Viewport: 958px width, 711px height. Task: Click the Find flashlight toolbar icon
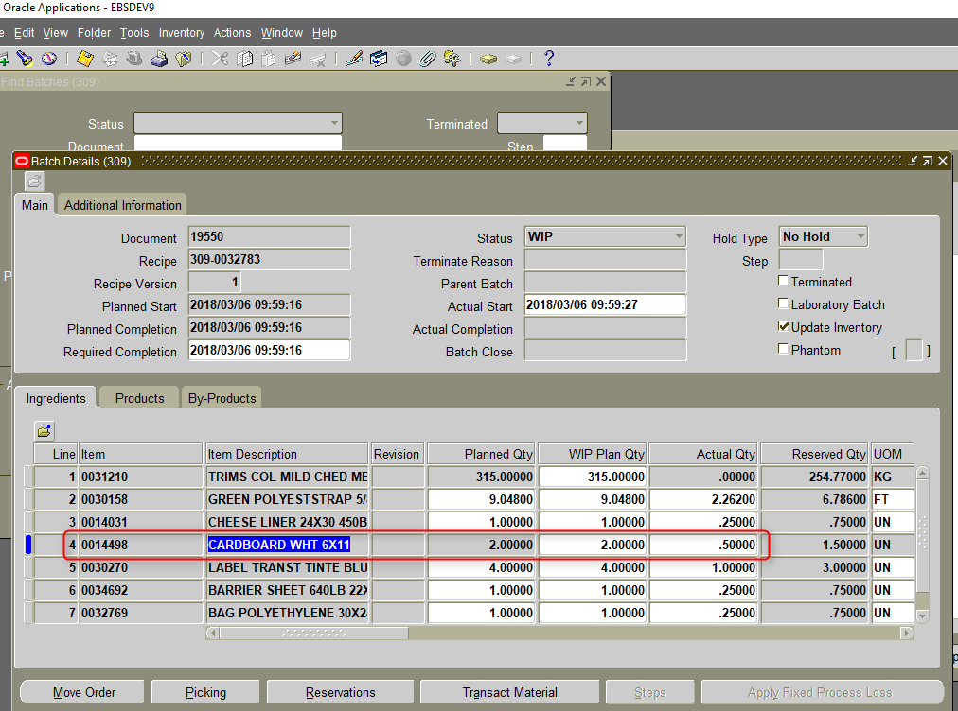[x=24, y=59]
